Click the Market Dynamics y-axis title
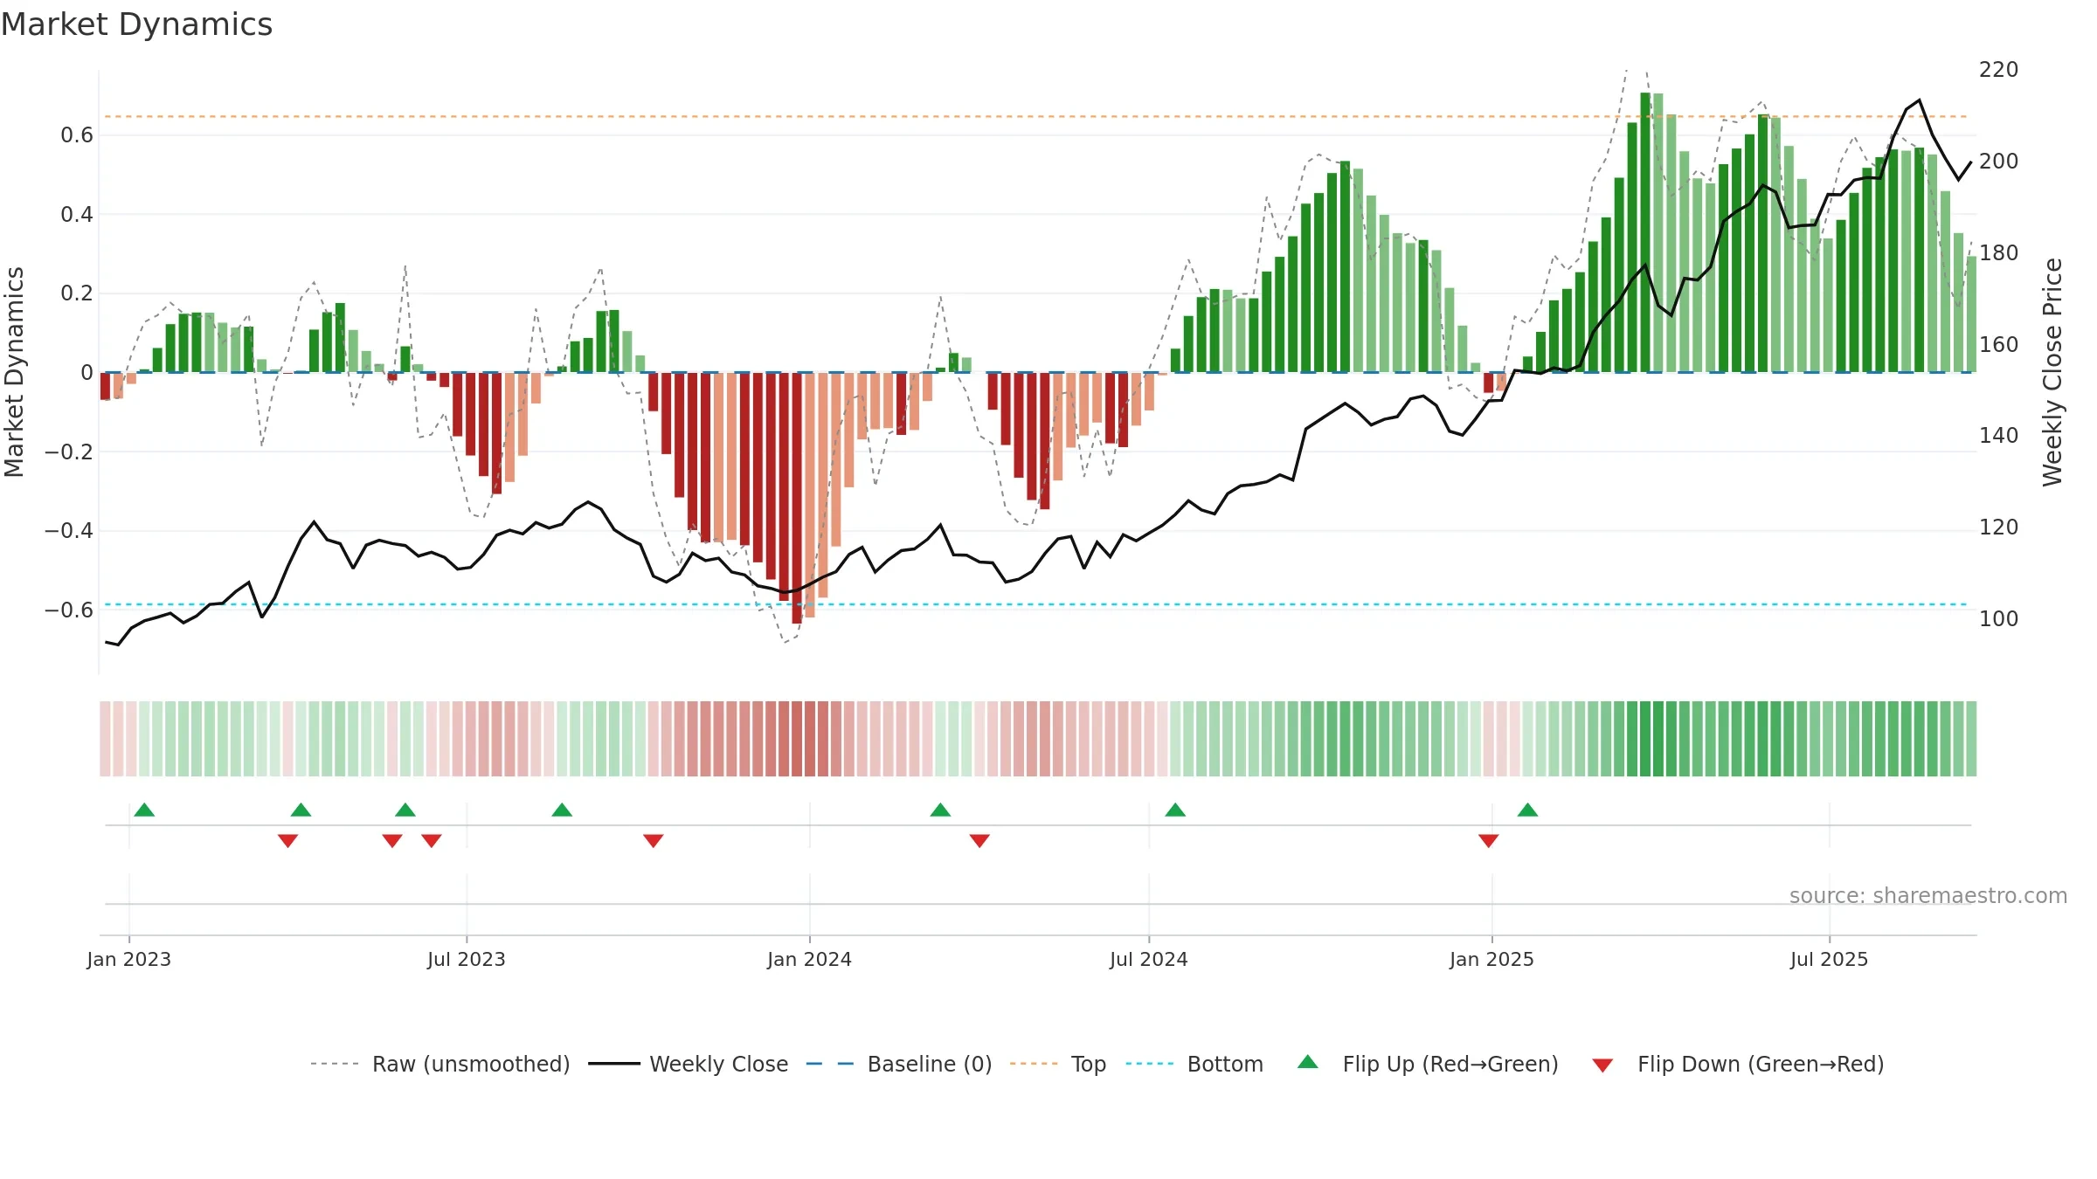Image resolution: width=2097 pixels, height=1179 pixels. (14, 372)
